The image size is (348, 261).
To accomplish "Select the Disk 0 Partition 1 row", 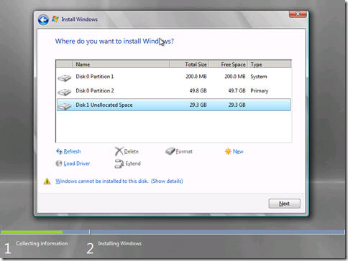I will (174, 77).
